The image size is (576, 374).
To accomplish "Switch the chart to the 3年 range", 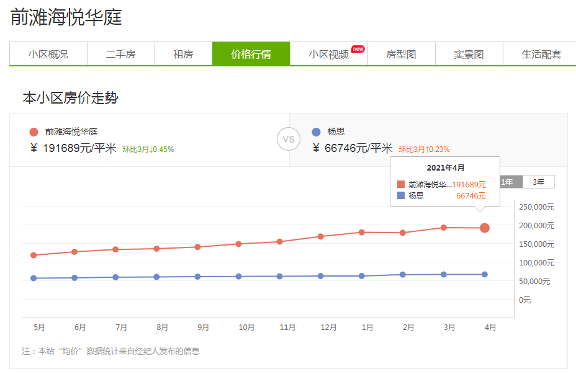I will [x=538, y=182].
